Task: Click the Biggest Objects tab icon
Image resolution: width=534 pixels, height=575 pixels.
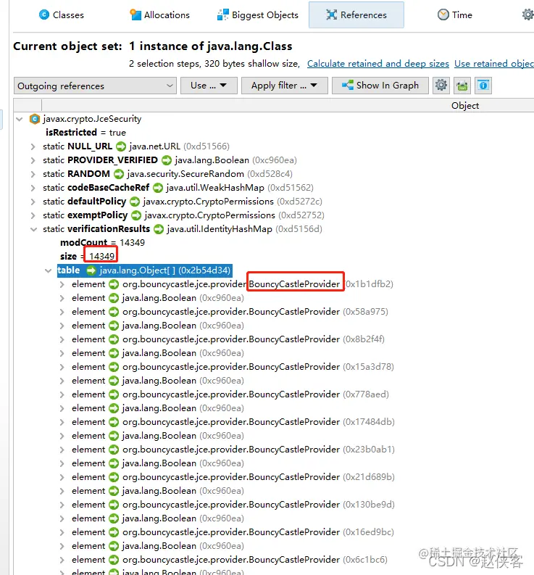Action: (223, 15)
